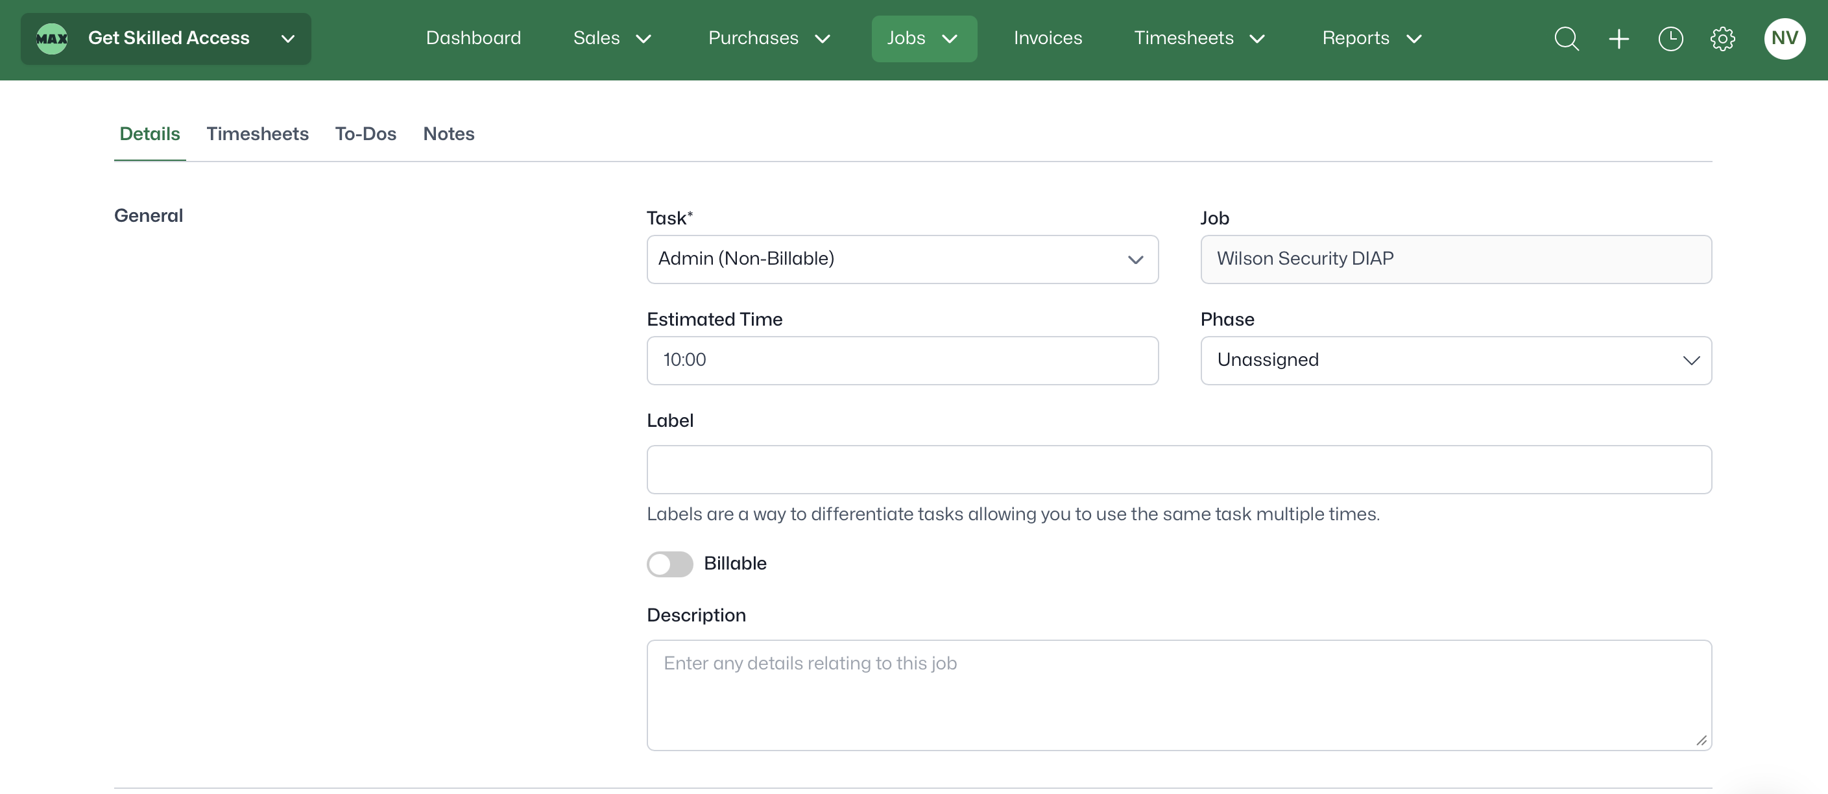
Task: Click the Labels help text below the field
Action: [1013, 514]
